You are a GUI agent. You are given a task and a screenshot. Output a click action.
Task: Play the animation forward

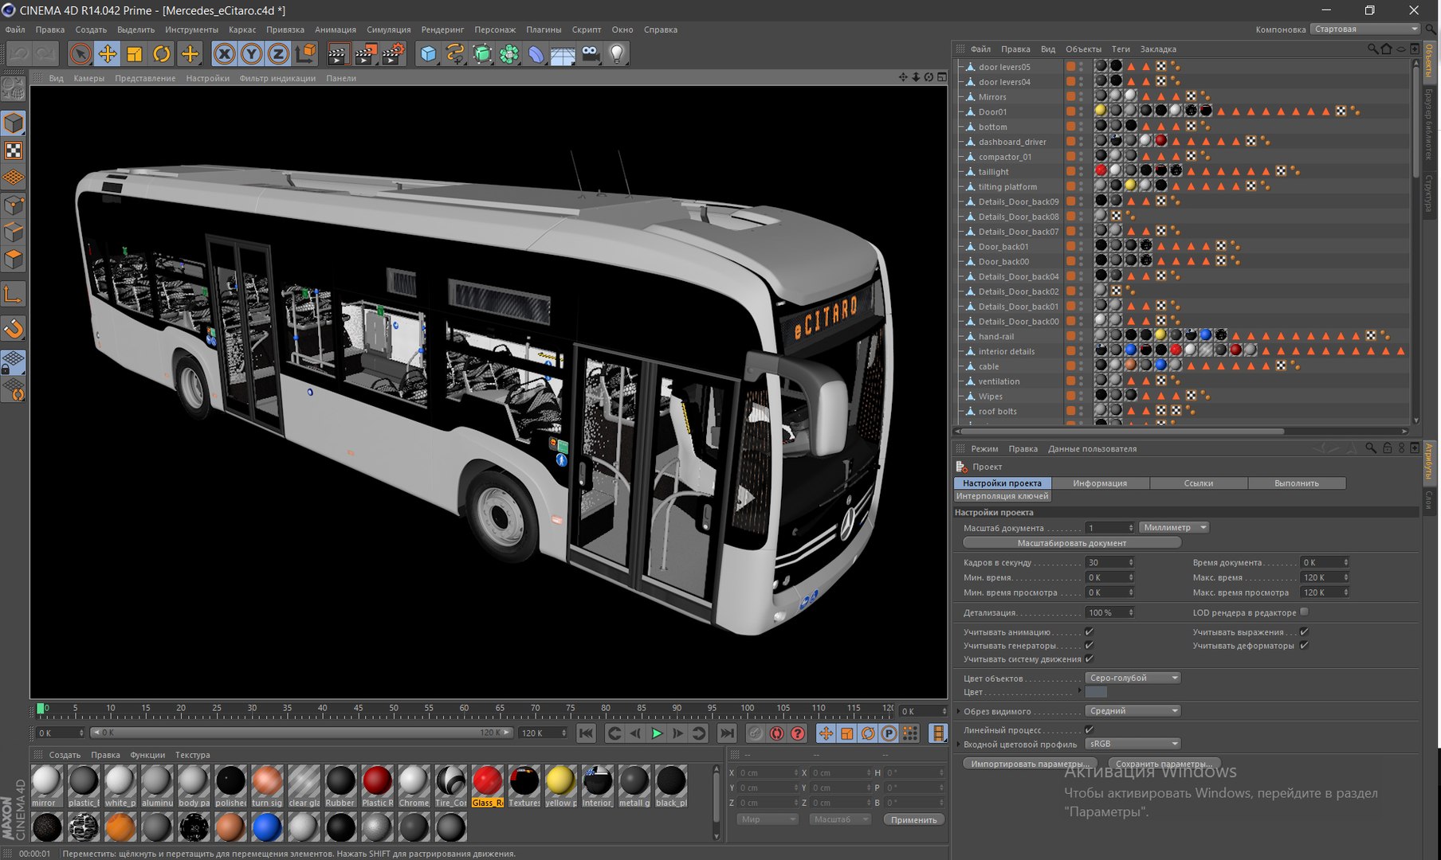657,733
